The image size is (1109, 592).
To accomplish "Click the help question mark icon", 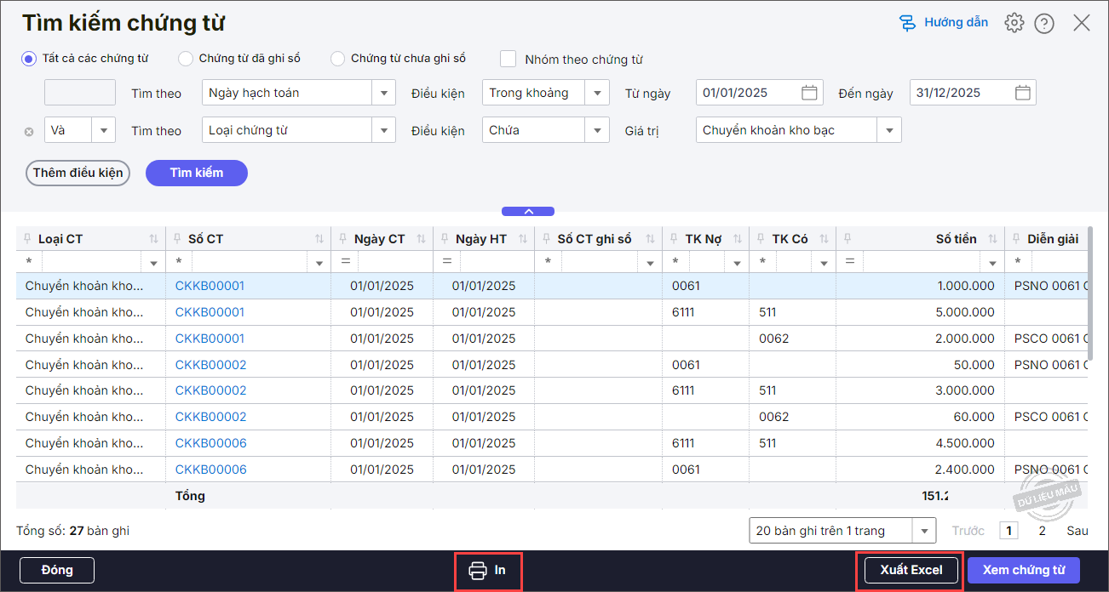I will pos(1044,23).
